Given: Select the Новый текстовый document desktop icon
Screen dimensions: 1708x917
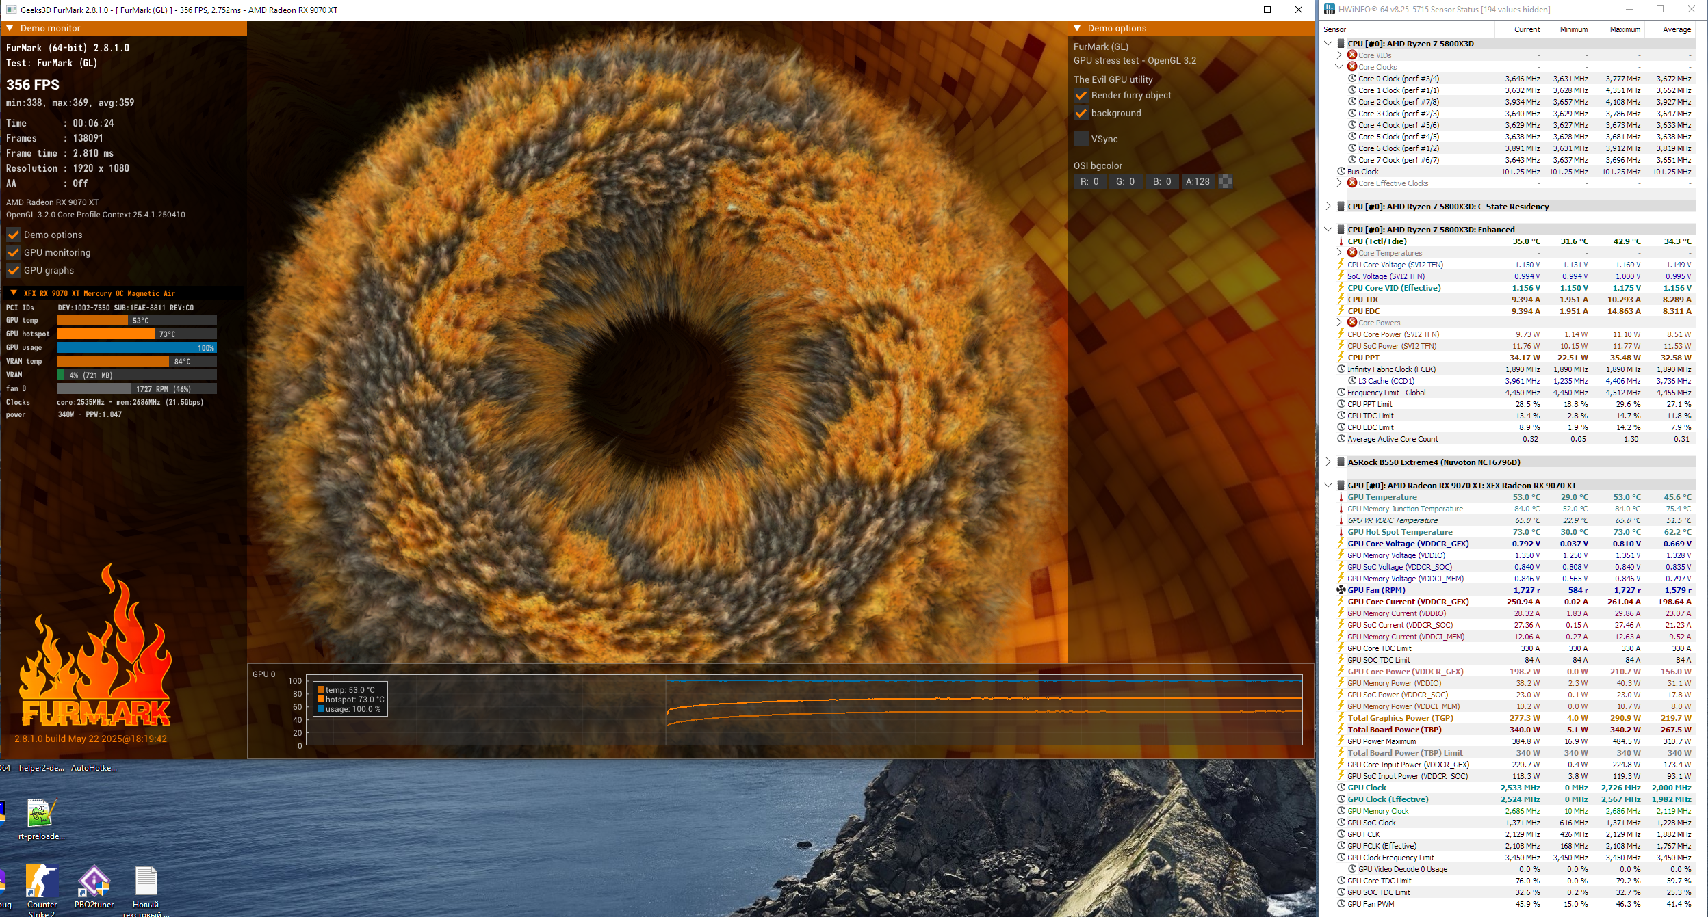Looking at the screenshot, I should (x=146, y=881).
